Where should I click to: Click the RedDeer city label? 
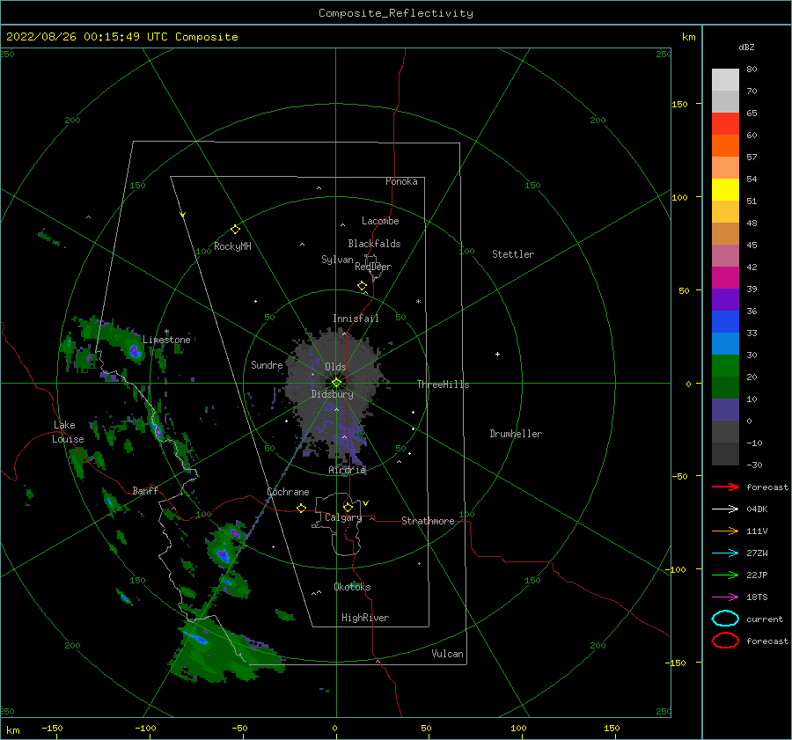pyautogui.click(x=373, y=267)
